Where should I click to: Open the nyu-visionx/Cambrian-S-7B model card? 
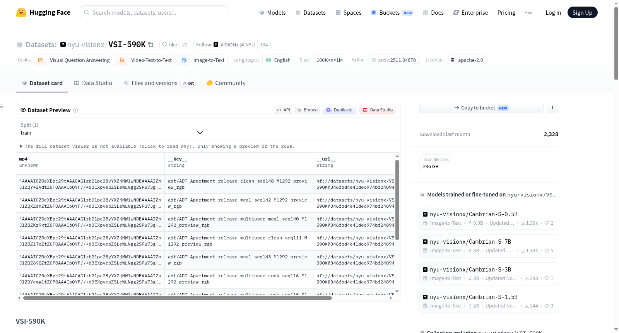point(489,246)
